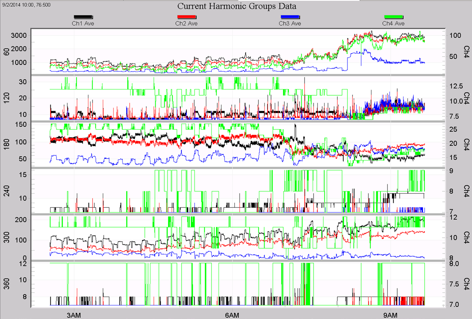The width and height of the screenshot is (472, 319).
Task: Click the 120 harmonic group axis label
Action: point(6,98)
